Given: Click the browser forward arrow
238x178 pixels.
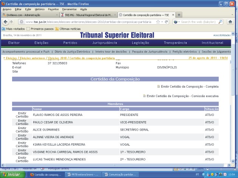Looking at the screenshot, I should (11, 22).
